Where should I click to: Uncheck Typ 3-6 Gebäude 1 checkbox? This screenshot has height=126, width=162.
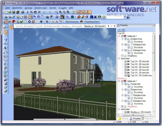(122, 36)
